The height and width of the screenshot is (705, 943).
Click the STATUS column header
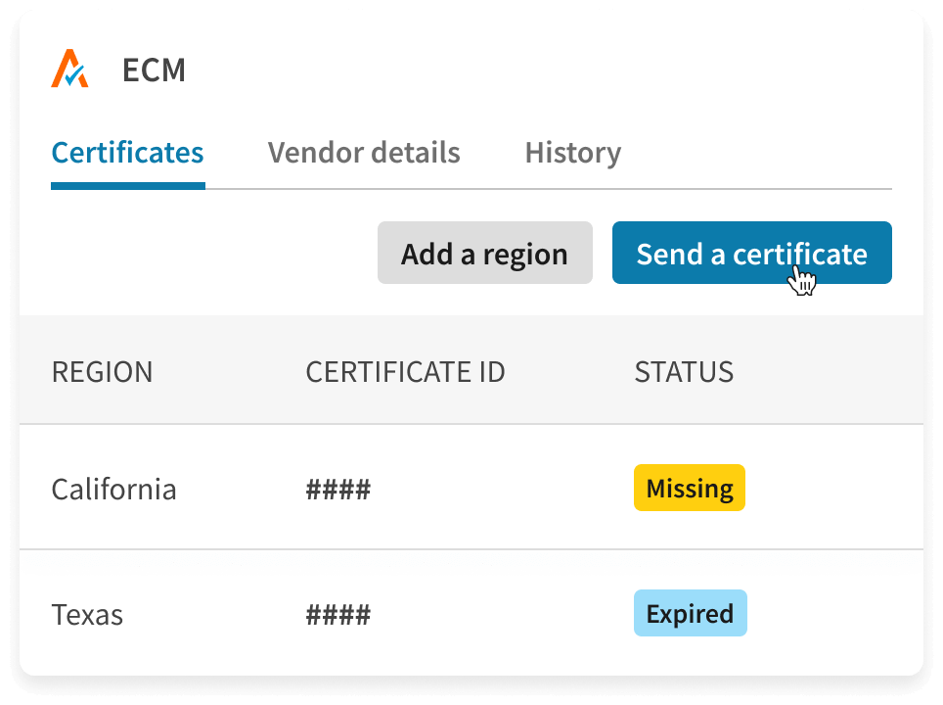[x=684, y=372]
